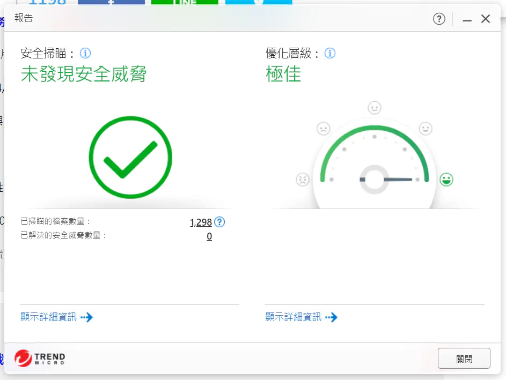Viewport: 506px width, 380px height.
Task: Click the large green checkmark icon
Action: [x=130, y=157]
